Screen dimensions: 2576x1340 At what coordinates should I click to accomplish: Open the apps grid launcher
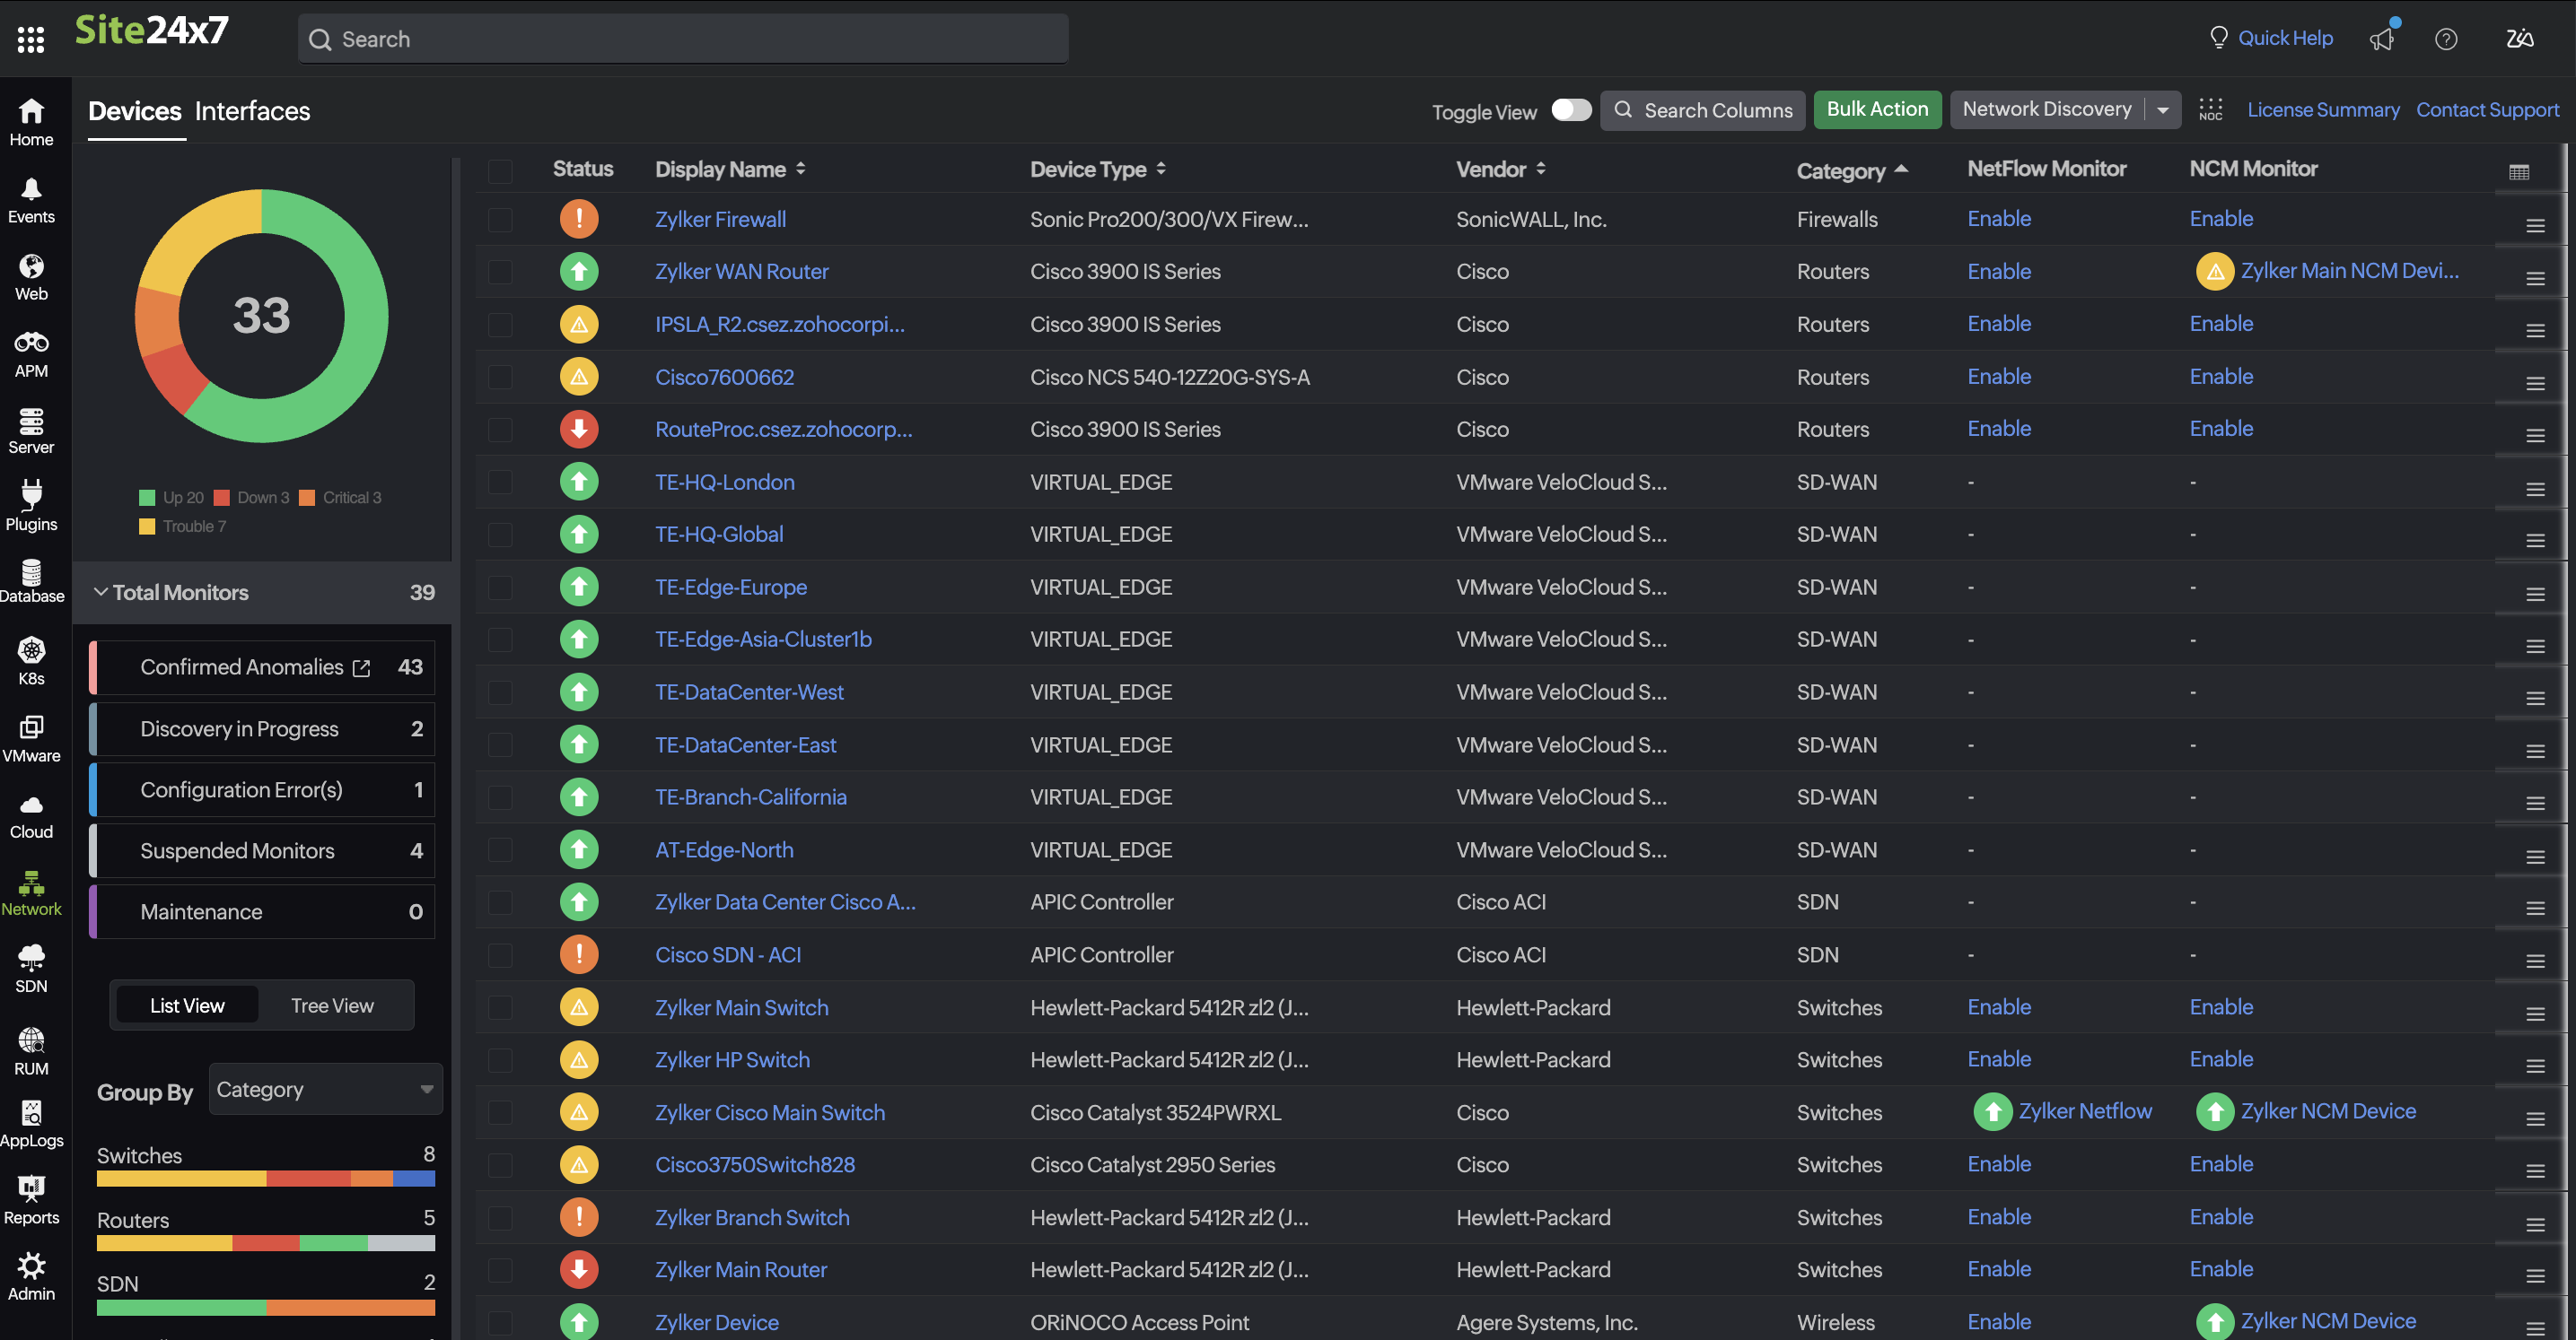pos(31,39)
